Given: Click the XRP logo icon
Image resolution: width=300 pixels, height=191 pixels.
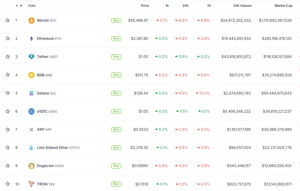Looking at the screenshot, I should click(31, 129).
